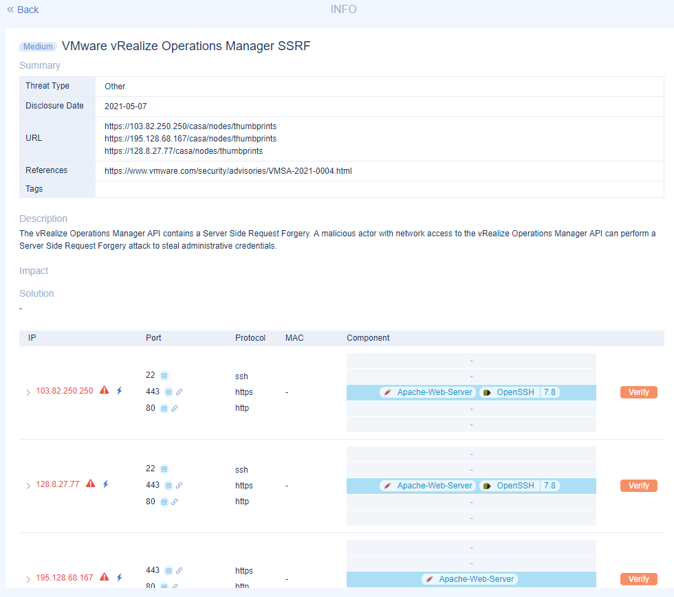674x597 pixels.
Task: Open the 103.82.250.250 thumbprints URL
Action: coord(191,126)
